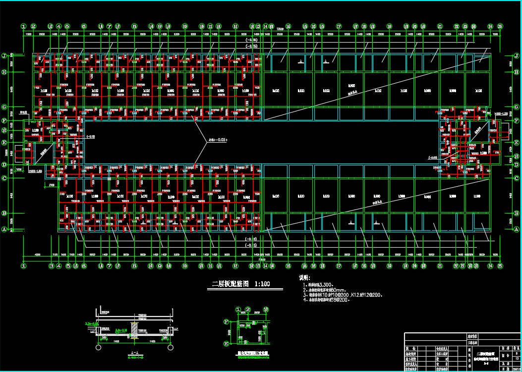Click the vertical 图纸名称 cell in the title block
This screenshot has width=522, height=372.
click(469, 359)
